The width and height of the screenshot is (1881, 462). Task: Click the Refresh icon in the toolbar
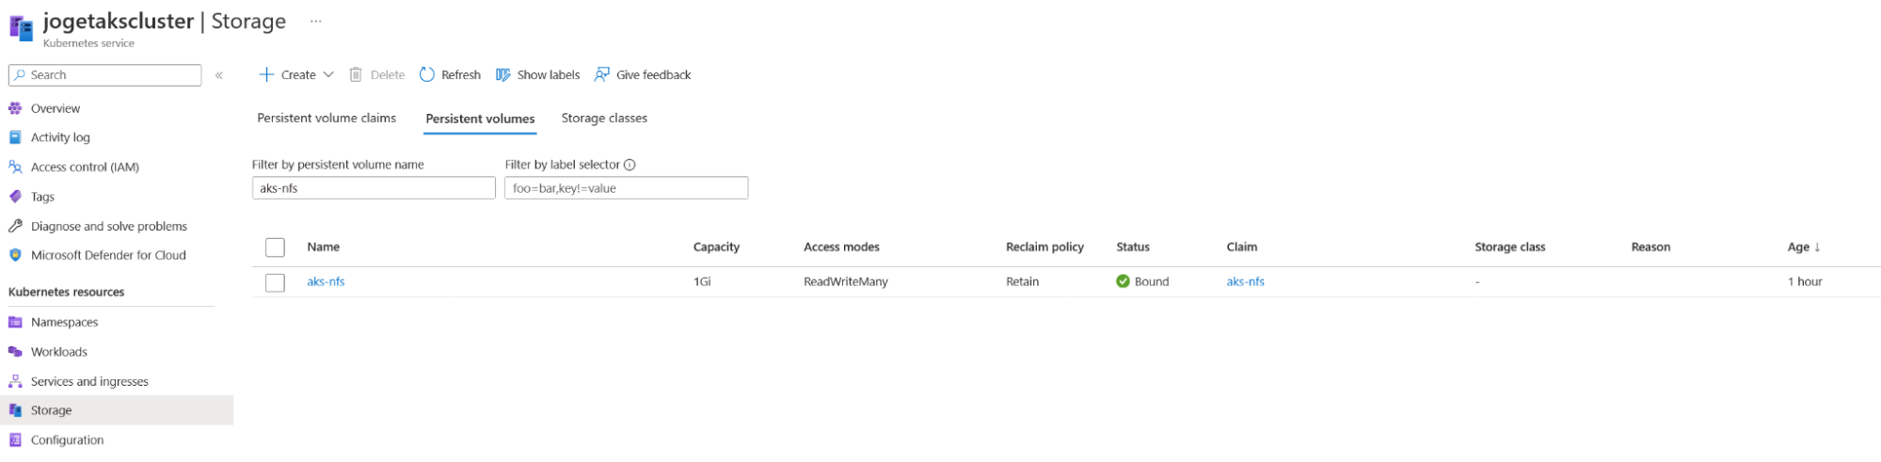427,74
